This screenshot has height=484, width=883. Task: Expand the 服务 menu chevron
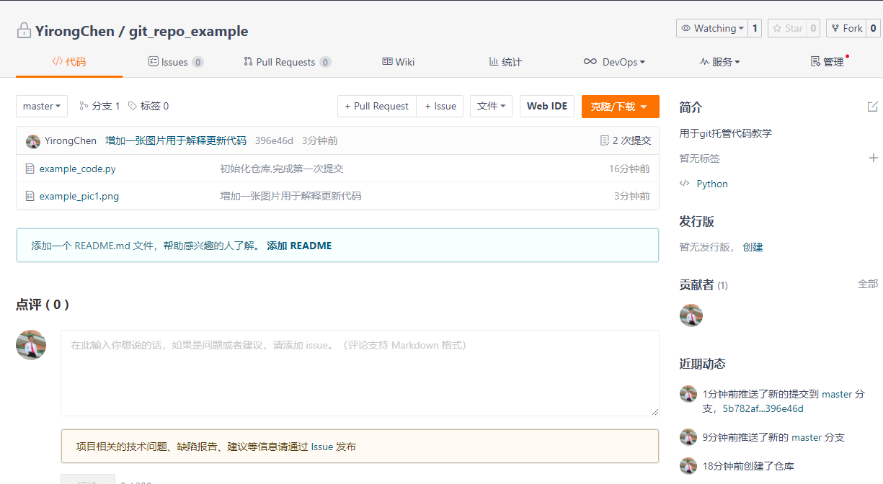(x=737, y=62)
